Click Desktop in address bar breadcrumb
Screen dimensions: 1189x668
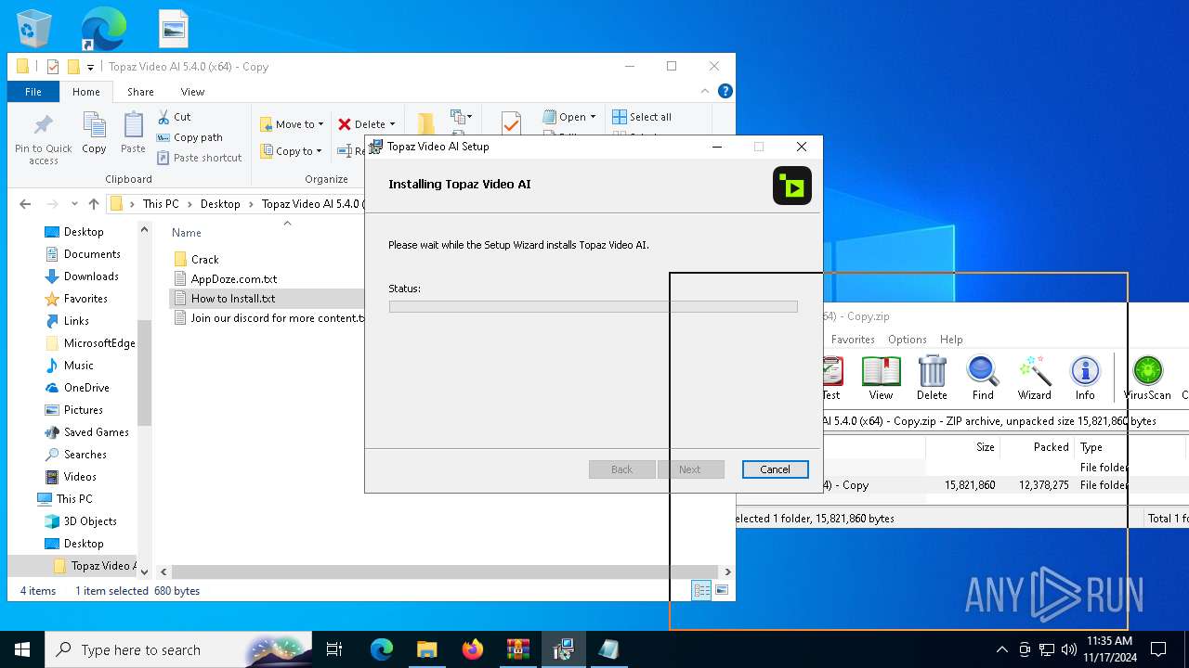[x=220, y=204]
